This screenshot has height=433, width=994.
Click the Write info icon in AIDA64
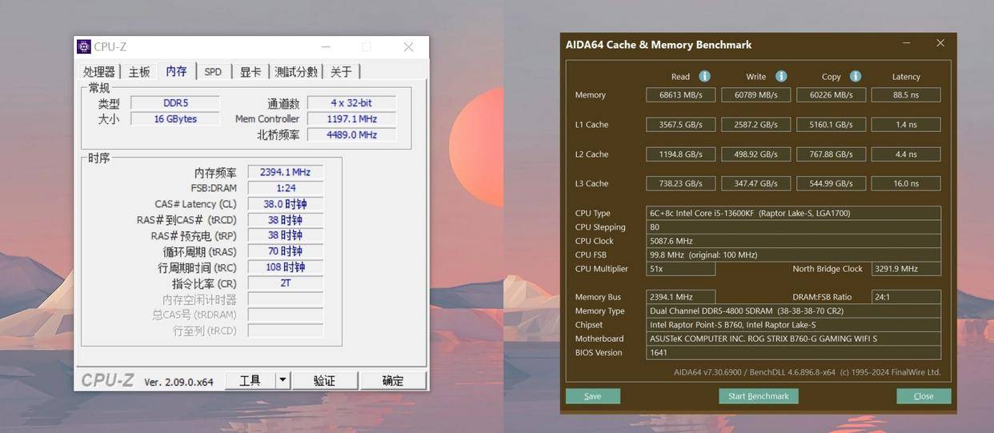(x=781, y=76)
